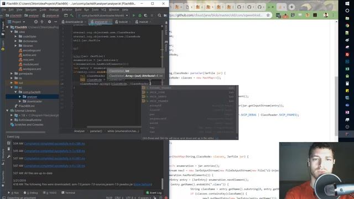The width and height of the screenshot is (354, 199).
Task: Open Excel from the taskbar
Action: [347, 69]
